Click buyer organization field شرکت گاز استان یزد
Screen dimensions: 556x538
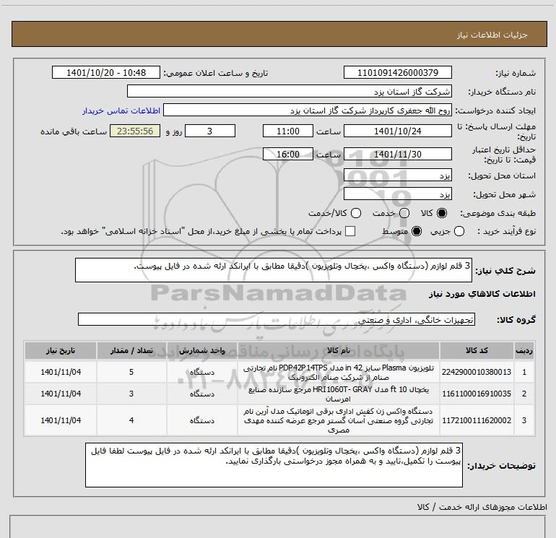pyautogui.click(x=290, y=91)
